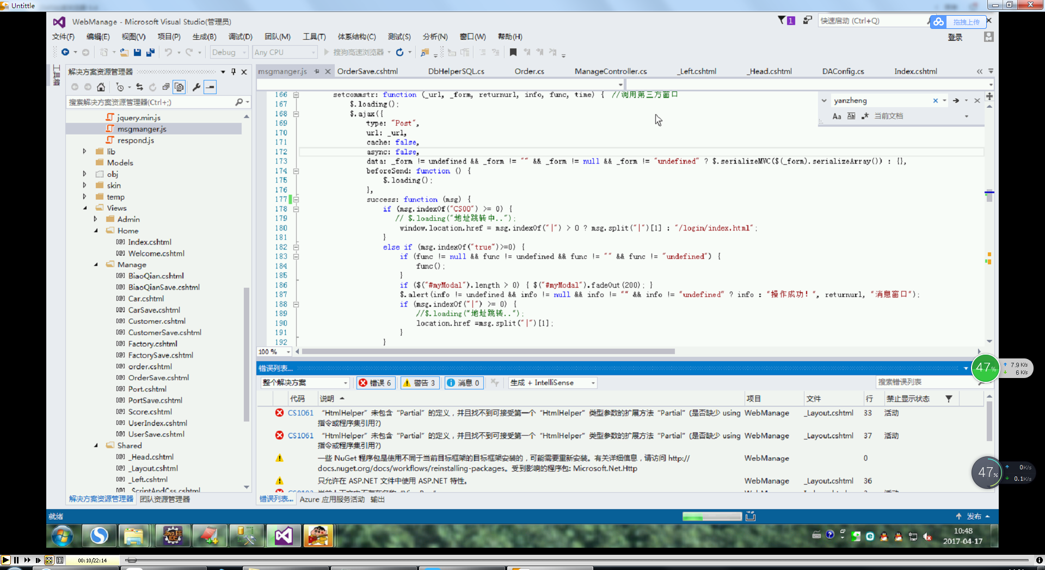Collapse the Shared folder
This screenshot has height=570, width=1045.
(x=96, y=445)
